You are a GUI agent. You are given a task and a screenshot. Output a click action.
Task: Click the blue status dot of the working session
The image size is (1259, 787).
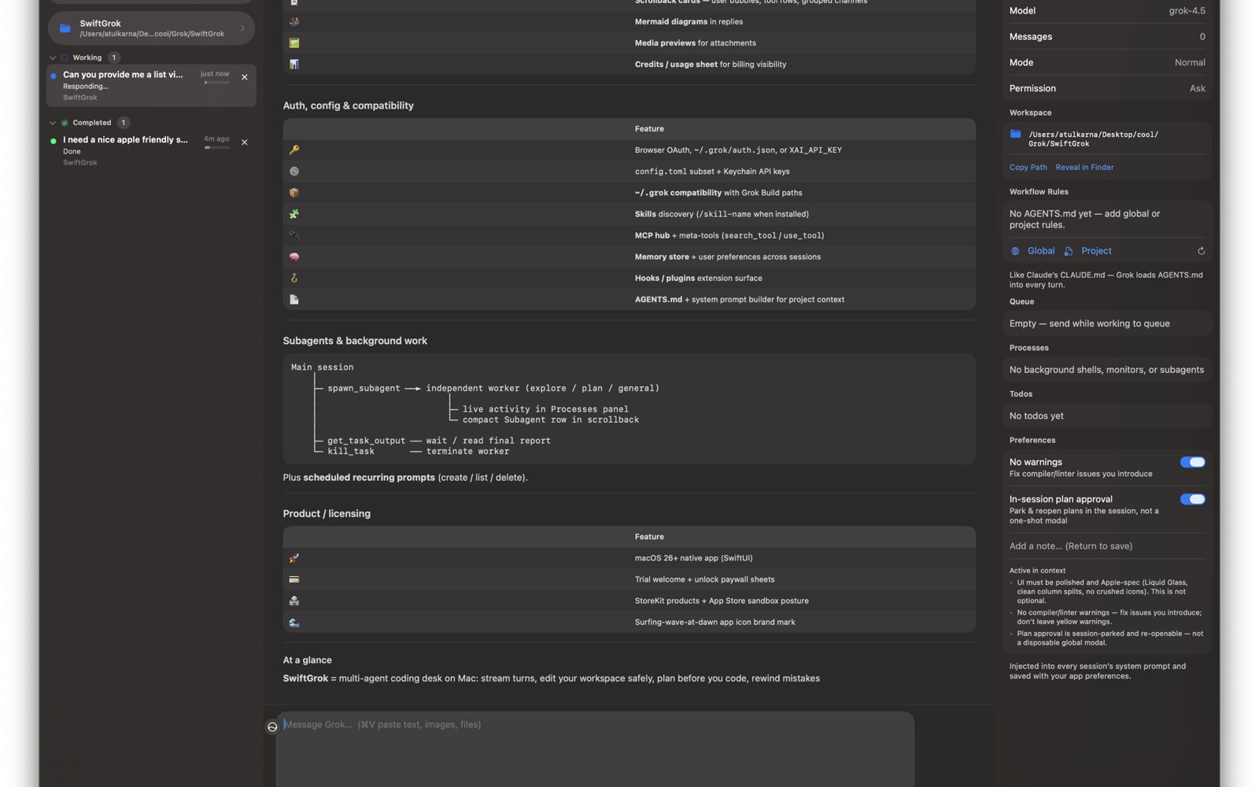tap(54, 76)
